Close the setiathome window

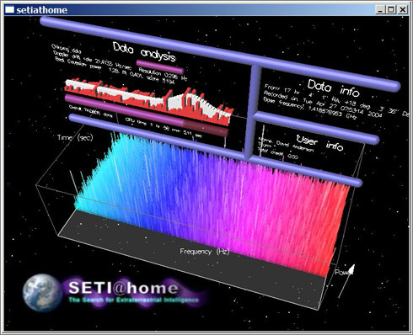(403, 10)
